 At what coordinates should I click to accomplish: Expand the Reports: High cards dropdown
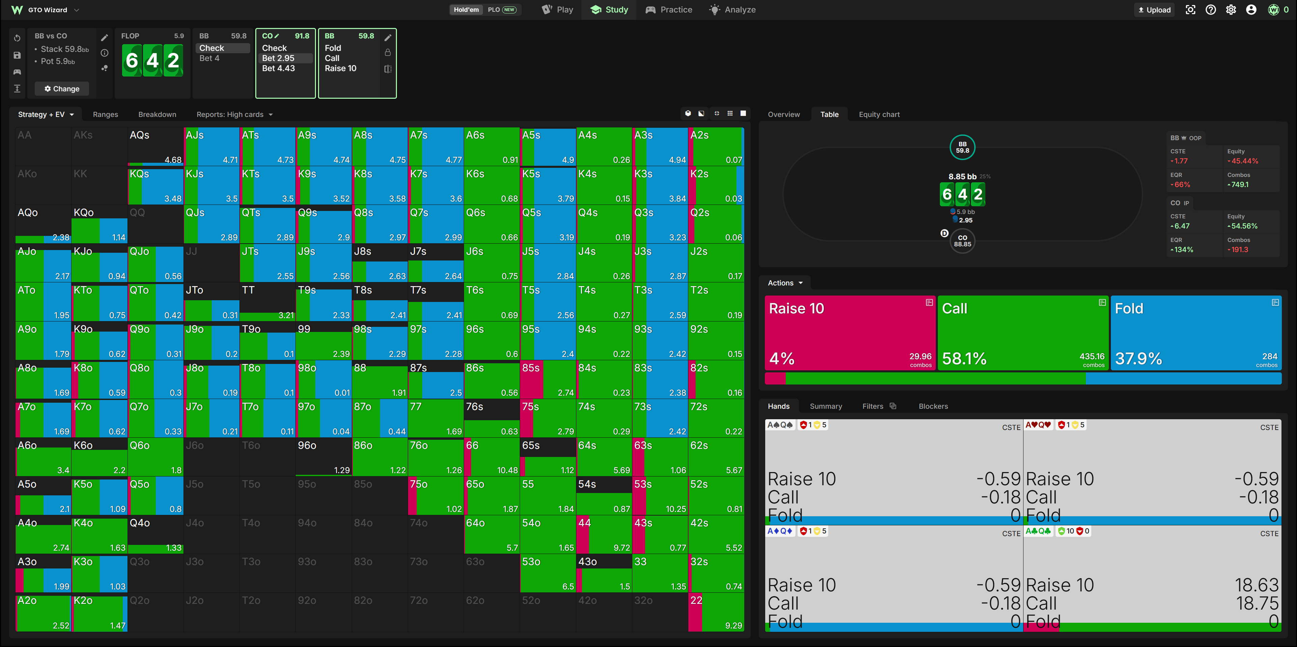coord(235,114)
